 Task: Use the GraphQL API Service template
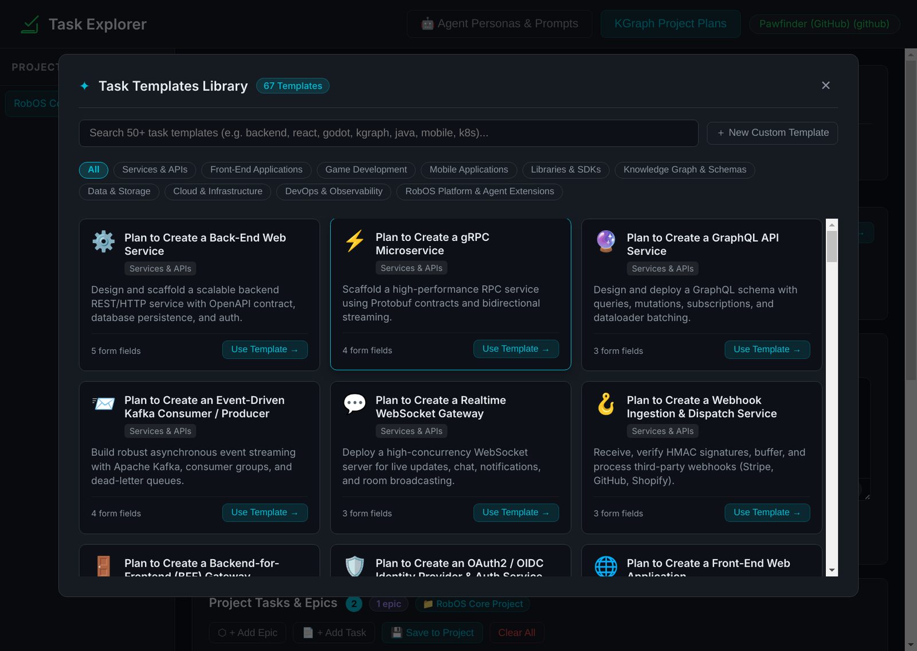(767, 350)
